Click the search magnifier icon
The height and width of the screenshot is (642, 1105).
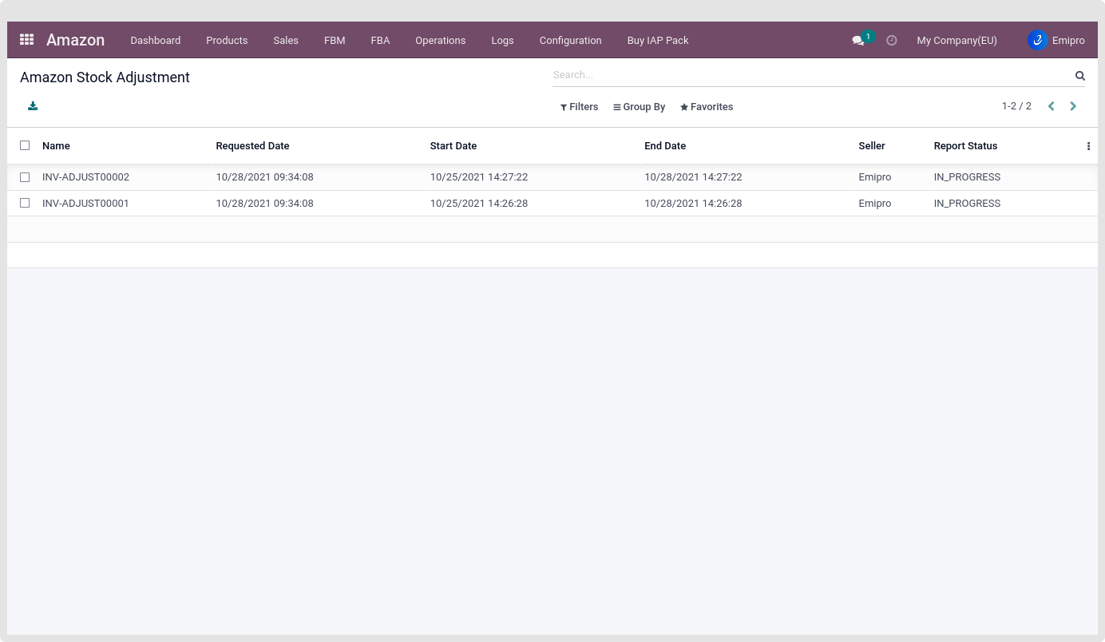point(1079,76)
